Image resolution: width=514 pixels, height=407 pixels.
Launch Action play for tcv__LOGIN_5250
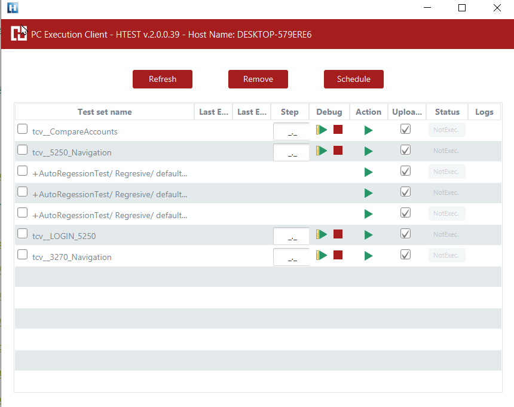click(x=368, y=235)
